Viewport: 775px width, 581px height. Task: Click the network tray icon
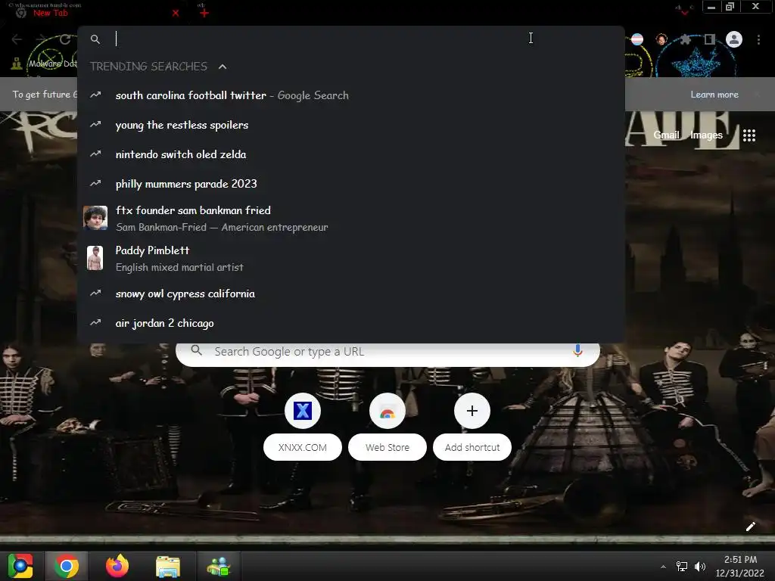682,567
